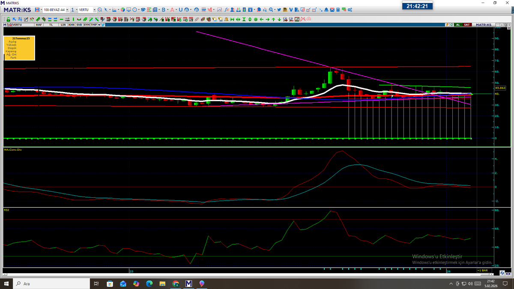Open the 100-BEYAZ-A4 template dropdown

point(67,9)
